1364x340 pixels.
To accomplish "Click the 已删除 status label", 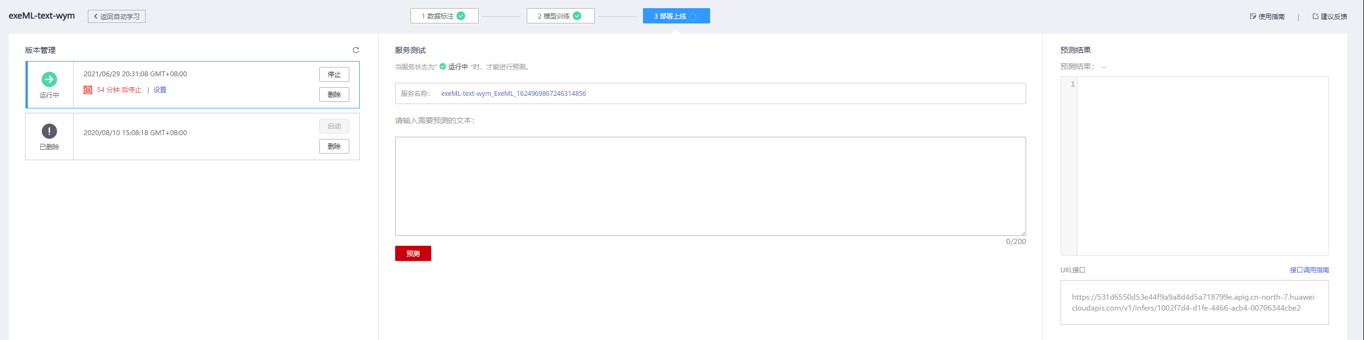I will tap(49, 147).
